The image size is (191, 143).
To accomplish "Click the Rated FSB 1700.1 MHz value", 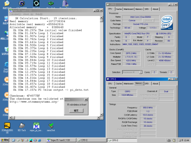I will pos(131,64).
